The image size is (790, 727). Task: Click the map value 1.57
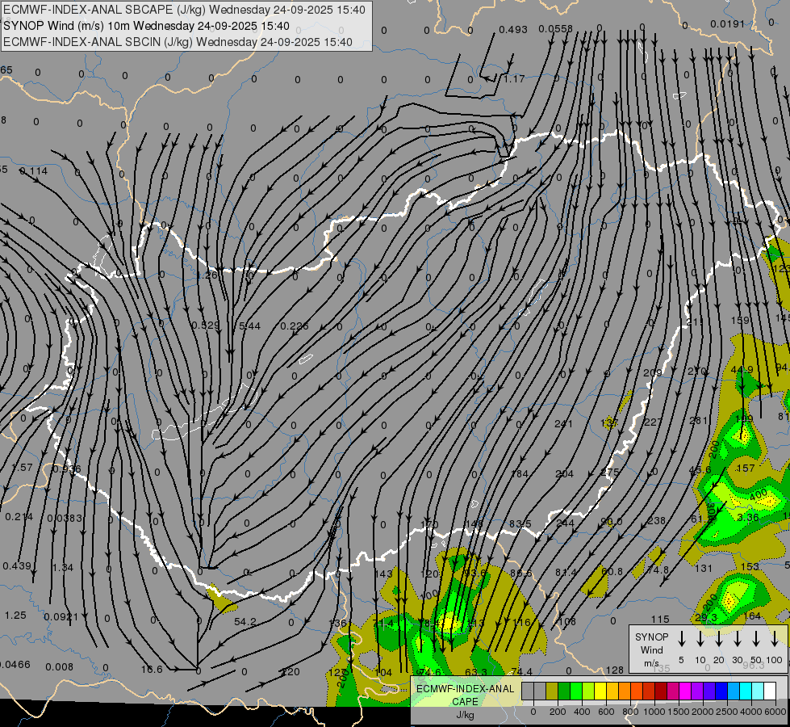click(x=22, y=468)
